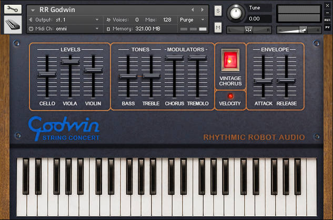Toggle the Velocity red LED button

click(230, 96)
